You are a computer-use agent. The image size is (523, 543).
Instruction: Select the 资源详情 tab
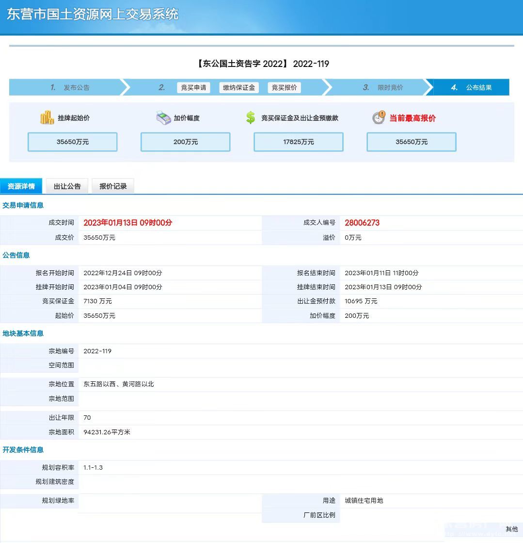pos(21,186)
